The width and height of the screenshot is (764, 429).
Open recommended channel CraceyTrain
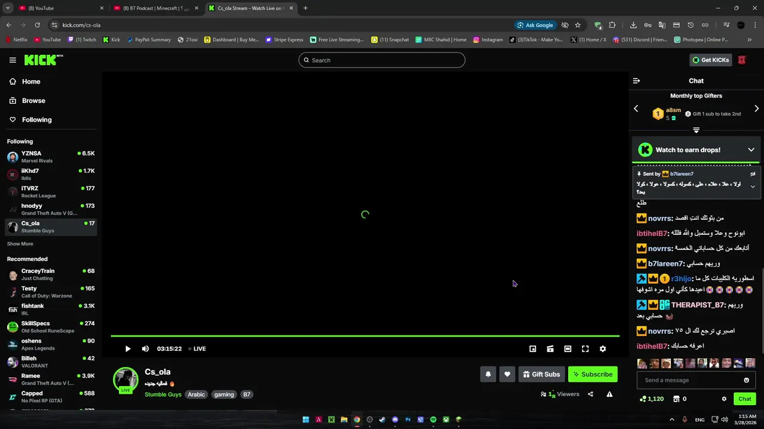pos(51,274)
